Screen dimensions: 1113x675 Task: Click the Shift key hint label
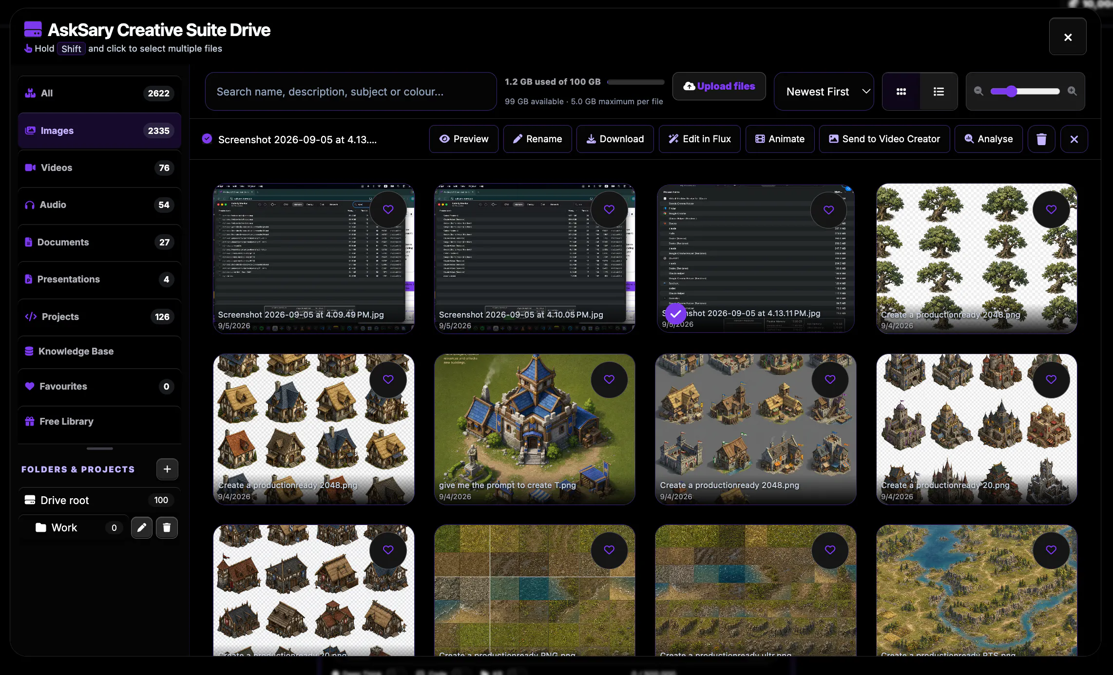(x=71, y=49)
